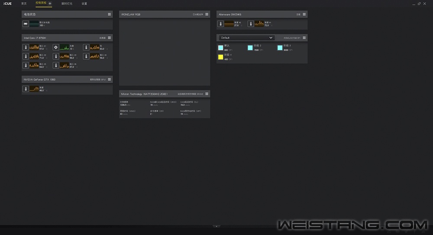Click the CPU load gear icon

pos(55,47)
